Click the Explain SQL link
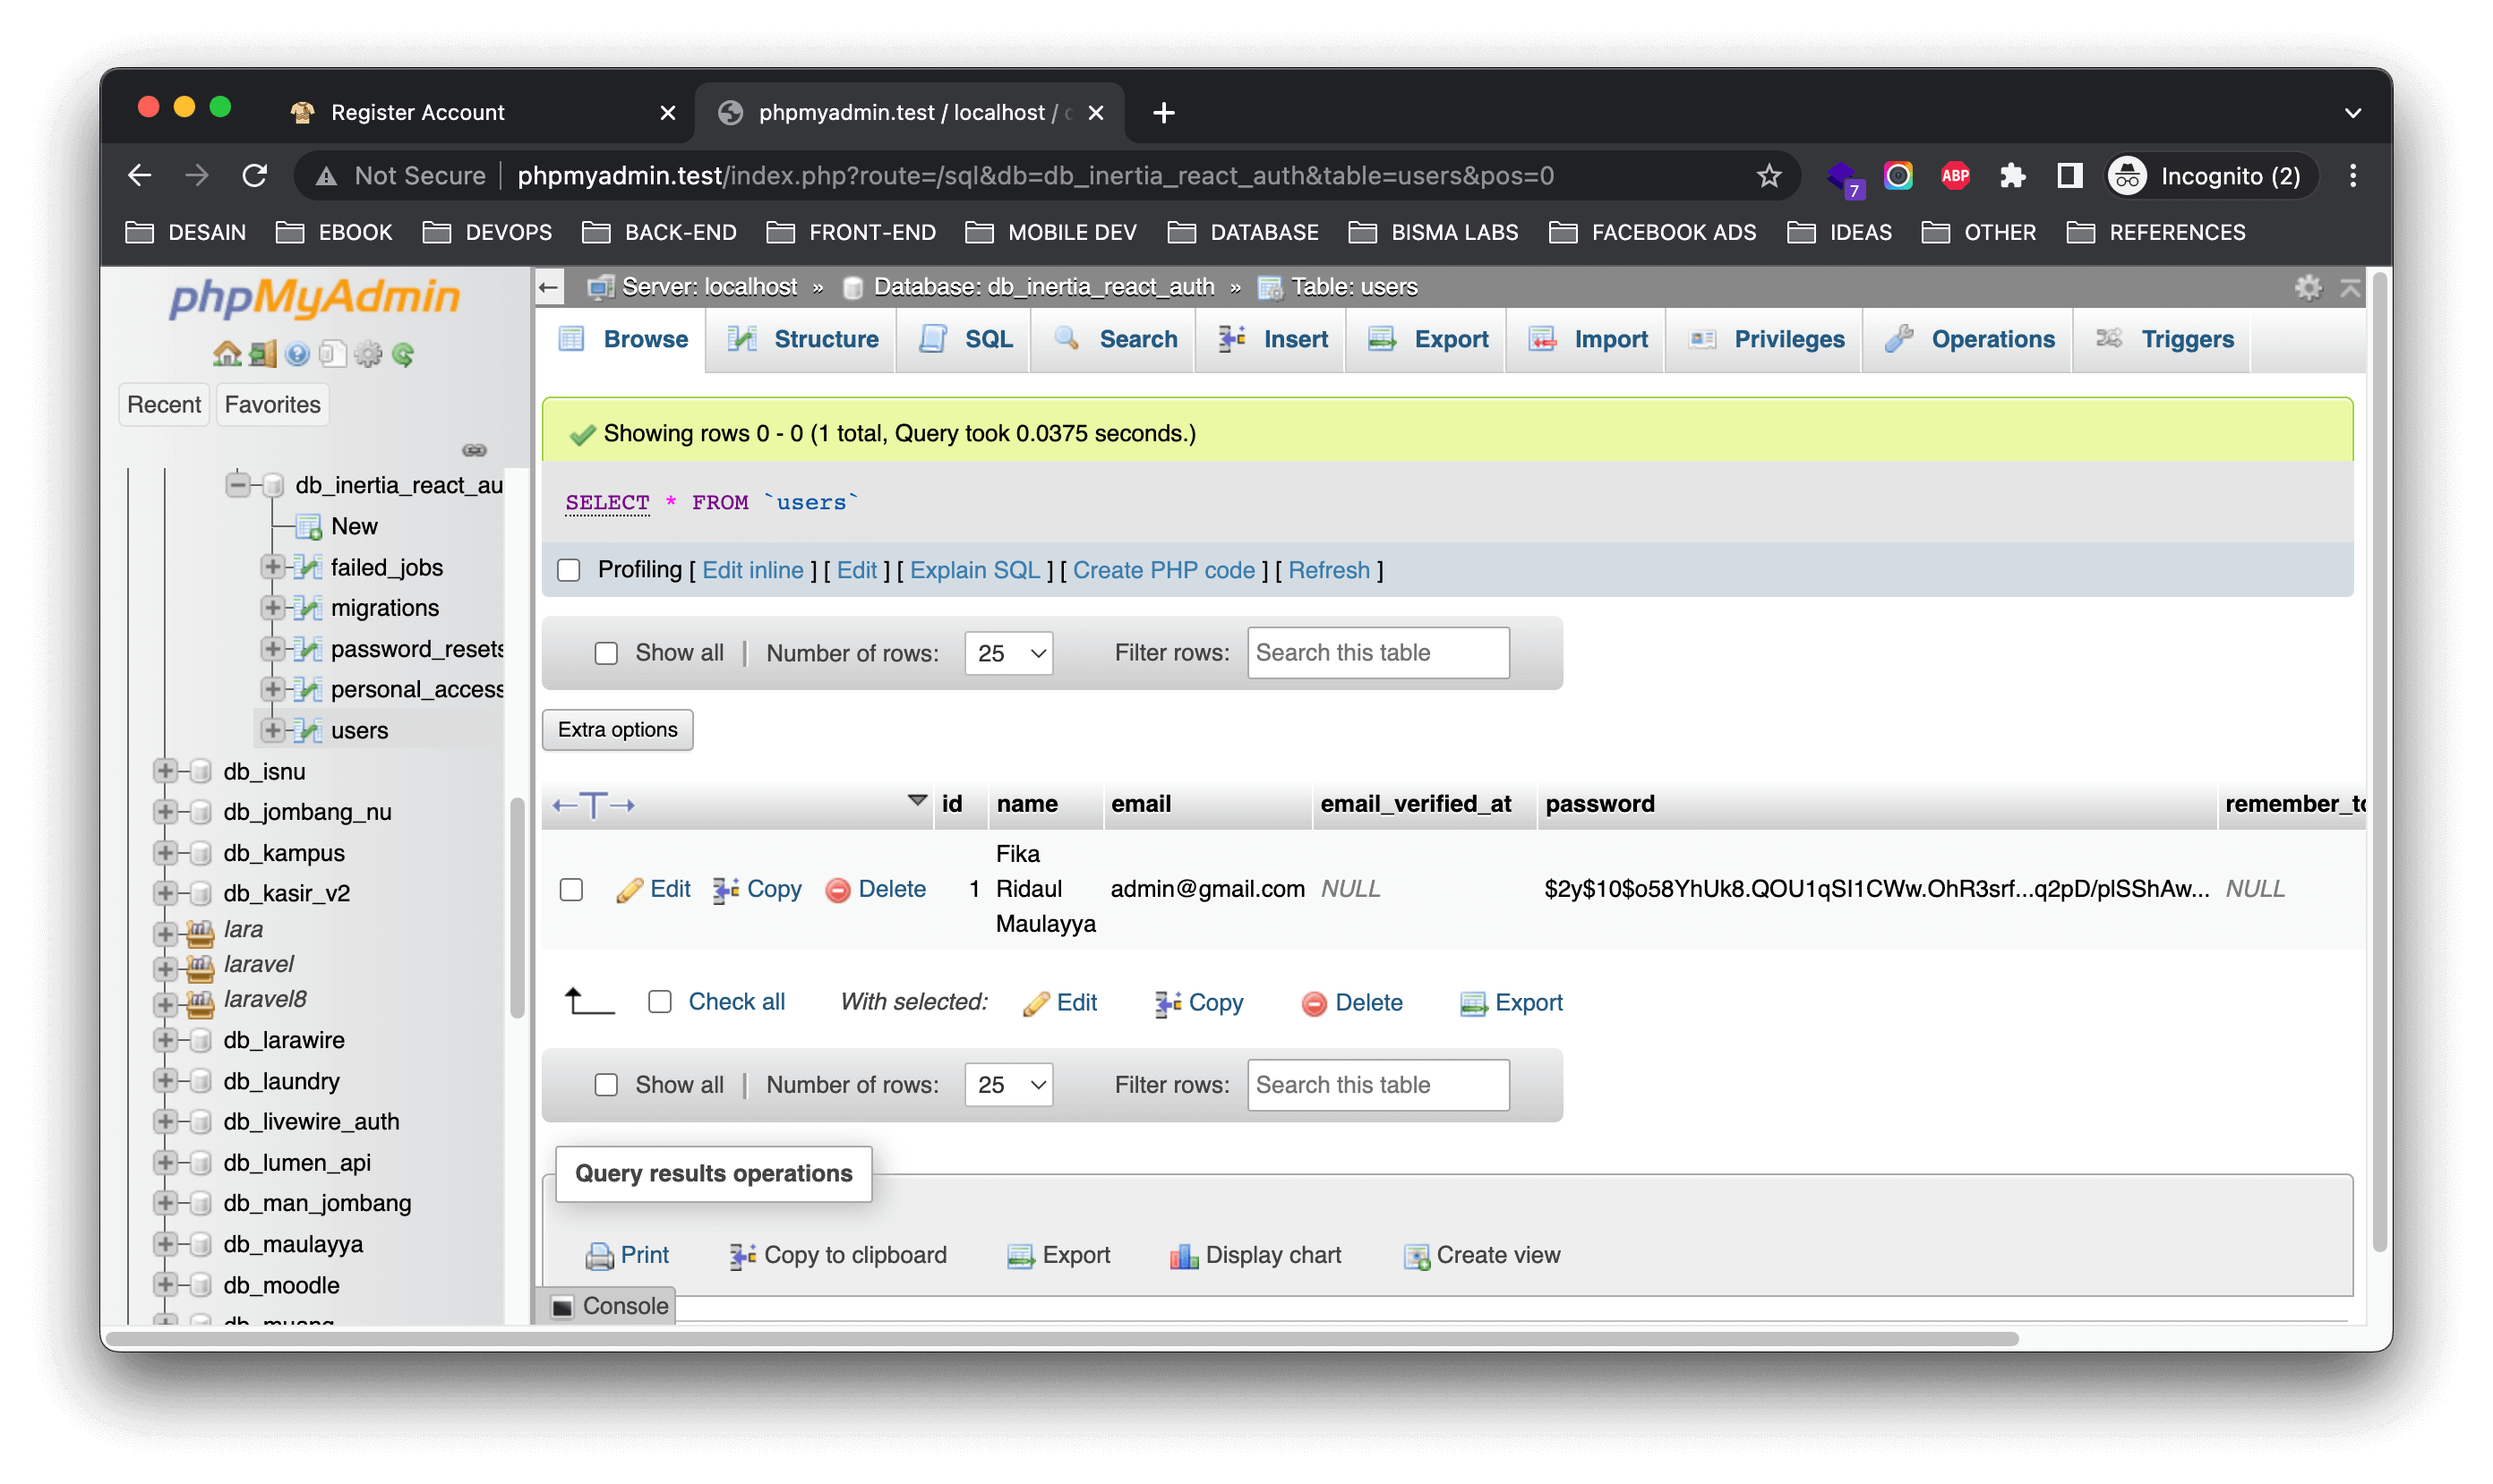2493x1484 pixels. pyautogui.click(x=974, y=570)
